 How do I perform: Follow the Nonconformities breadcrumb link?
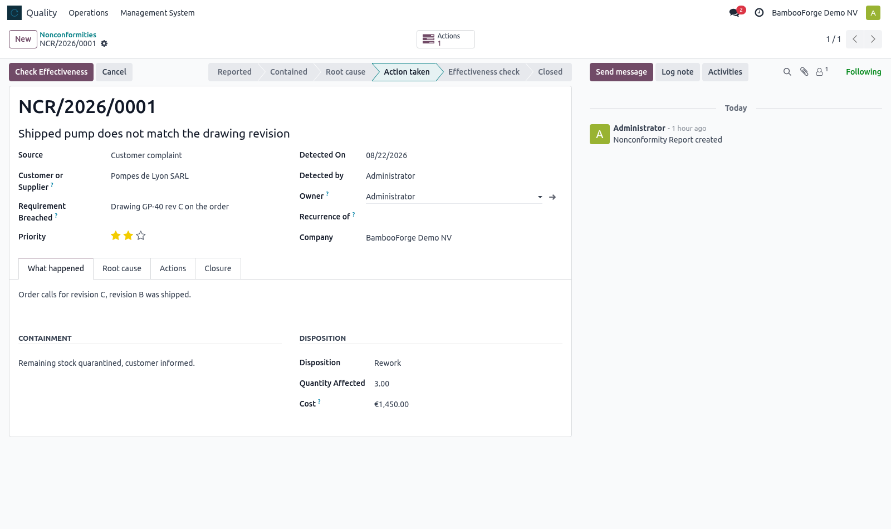pyautogui.click(x=68, y=35)
